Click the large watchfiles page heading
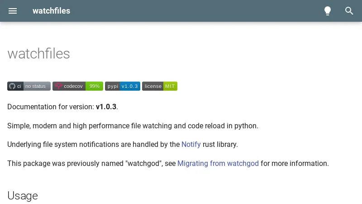Viewport: 362px width, 204px height. [x=38, y=54]
